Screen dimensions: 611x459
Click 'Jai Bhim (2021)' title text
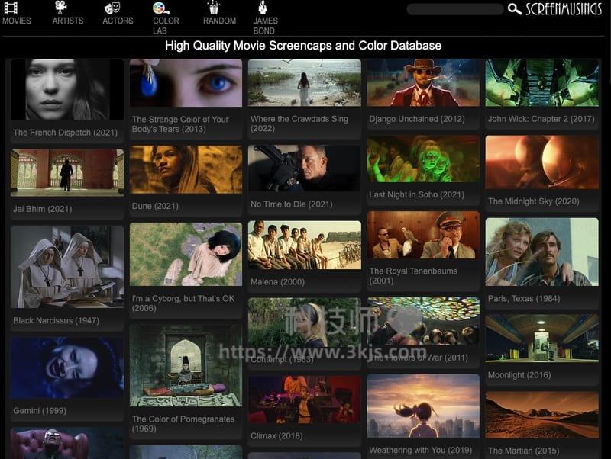(x=43, y=209)
